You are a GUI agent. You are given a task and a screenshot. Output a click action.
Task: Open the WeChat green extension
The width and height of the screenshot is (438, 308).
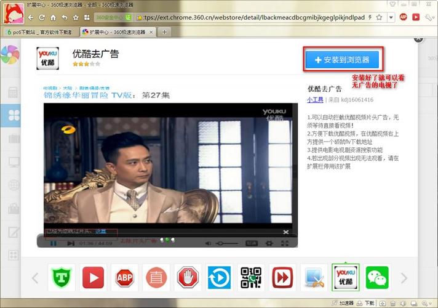(x=377, y=277)
